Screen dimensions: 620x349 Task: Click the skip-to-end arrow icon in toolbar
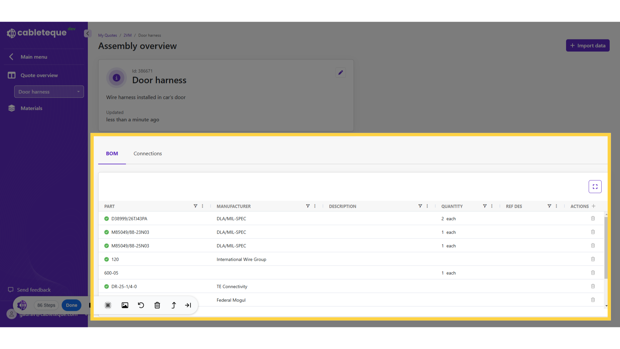pyautogui.click(x=188, y=305)
